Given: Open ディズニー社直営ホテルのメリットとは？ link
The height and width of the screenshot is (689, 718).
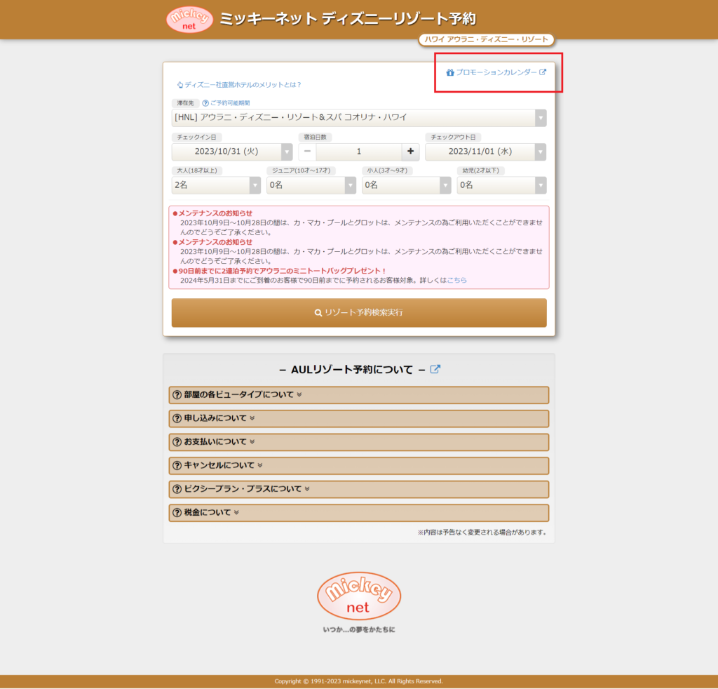Looking at the screenshot, I should coord(243,85).
